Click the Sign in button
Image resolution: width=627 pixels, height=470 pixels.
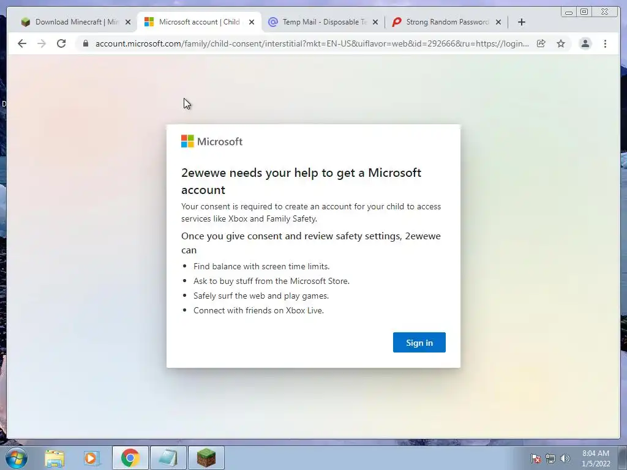point(419,343)
